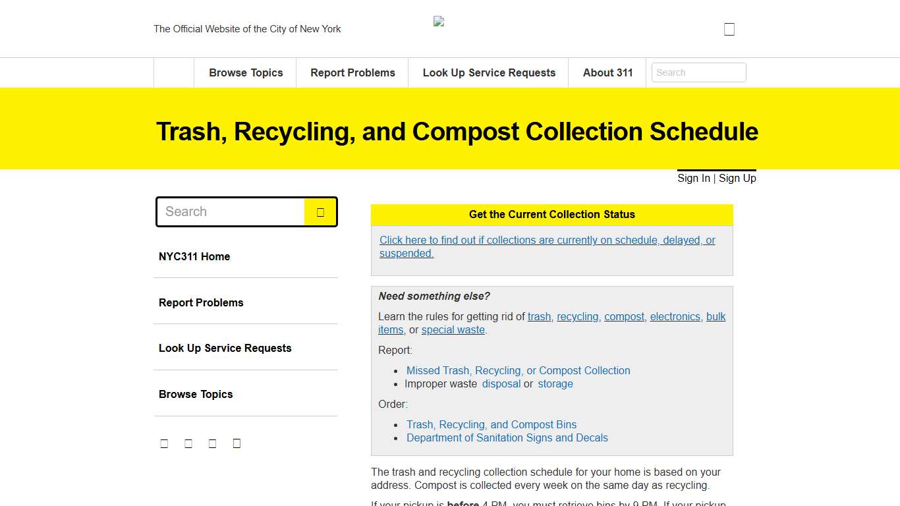Viewport: 900px width, 506px height.
Task: Click the Sign Up link
Action: [737, 178]
